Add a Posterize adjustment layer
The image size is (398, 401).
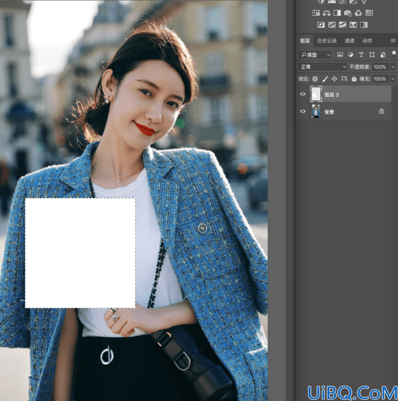332,25
